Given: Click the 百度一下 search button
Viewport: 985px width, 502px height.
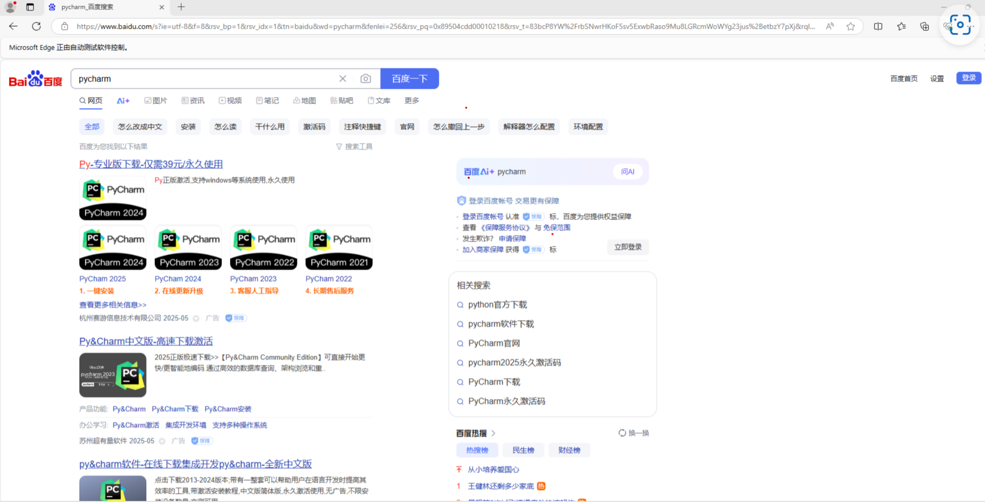Looking at the screenshot, I should pyautogui.click(x=410, y=78).
